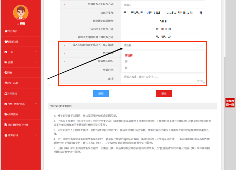Select 是 from the dropdown list
Screen dimensions: 236x170
point(126,68)
